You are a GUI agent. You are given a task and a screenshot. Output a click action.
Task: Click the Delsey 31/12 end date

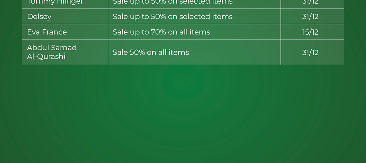click(x=310, y=16)
